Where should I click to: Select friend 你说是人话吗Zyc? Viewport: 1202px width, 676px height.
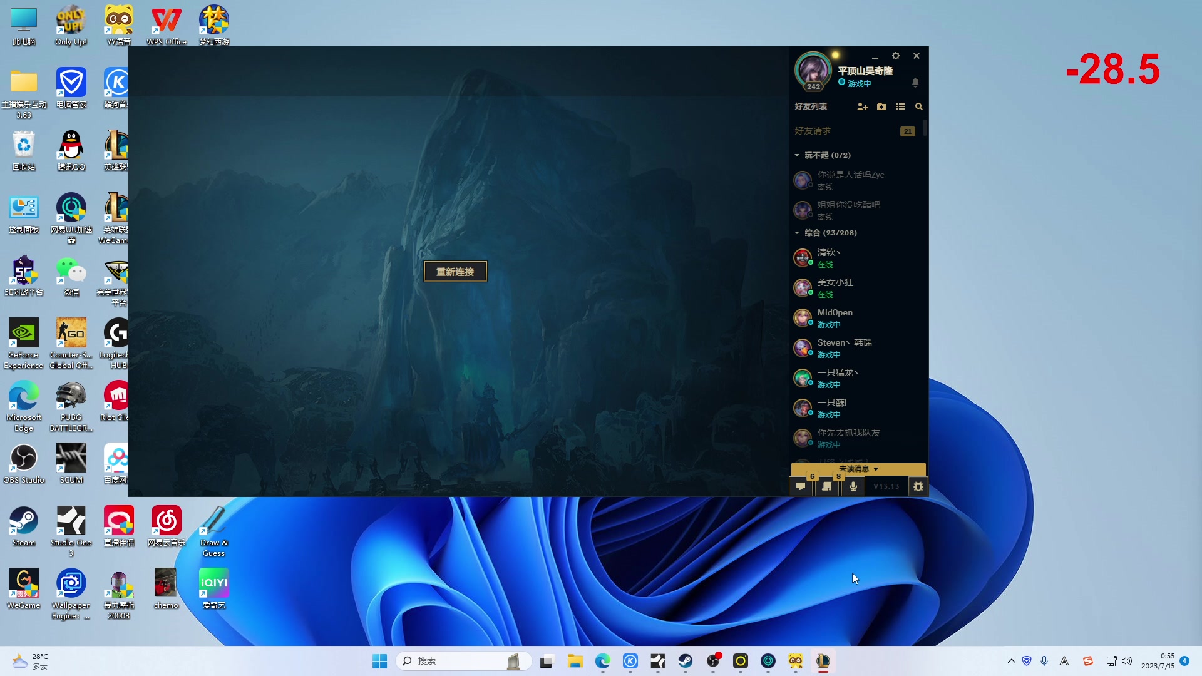(x=855, y=180)
